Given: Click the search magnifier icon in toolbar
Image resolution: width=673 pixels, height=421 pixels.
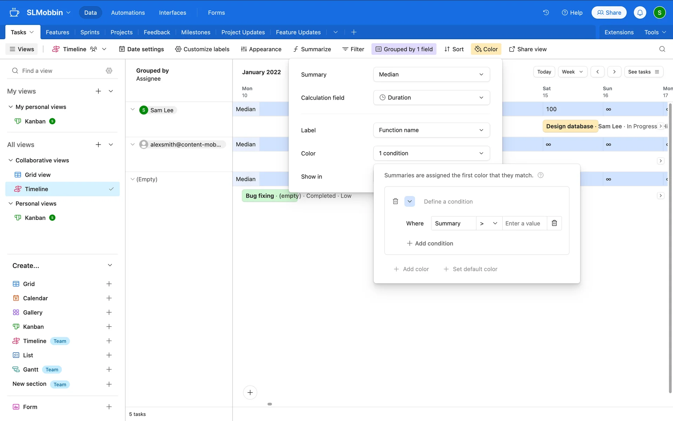Looking at the screenshot, I should click(x=662, y=49).
